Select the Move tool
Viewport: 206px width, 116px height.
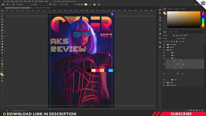click(2, 11)
